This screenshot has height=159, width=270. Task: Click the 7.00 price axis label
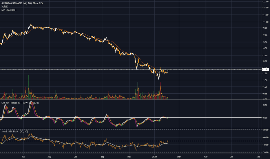[x=265, y=35]
